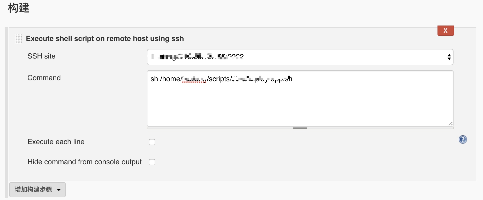Open the SSH site dropdown
The image size is (483, 200).
[300, 57]
